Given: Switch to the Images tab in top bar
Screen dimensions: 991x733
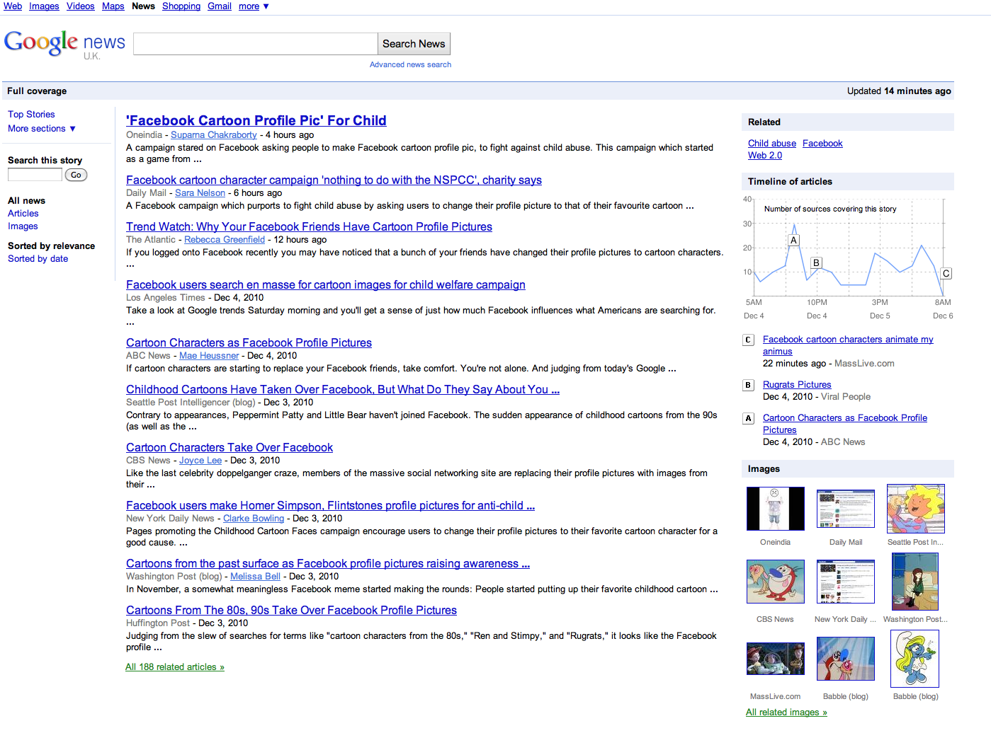Looking at the screenshot, I should coord(44,6).
